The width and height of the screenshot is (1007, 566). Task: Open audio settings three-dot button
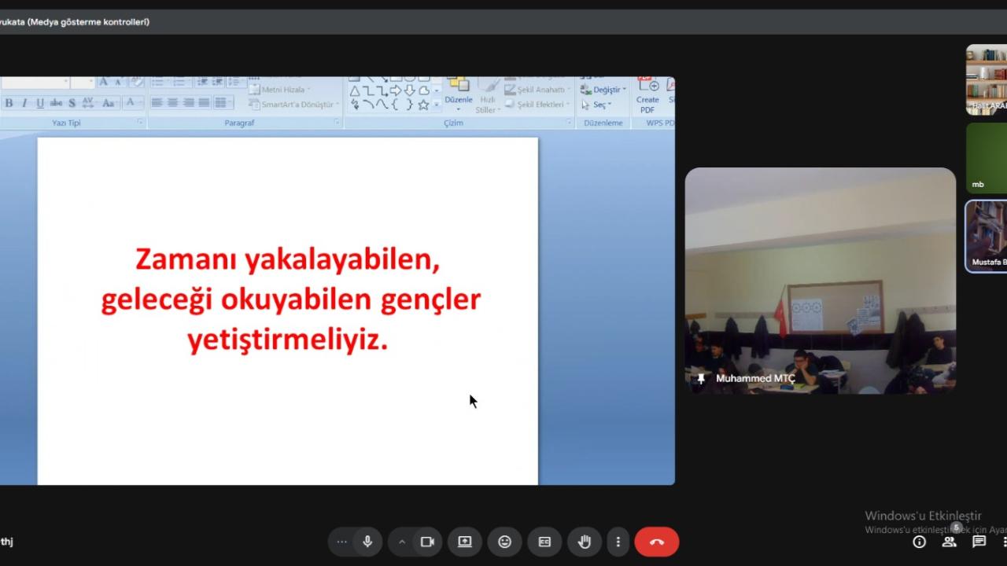(x=341, y=542)
